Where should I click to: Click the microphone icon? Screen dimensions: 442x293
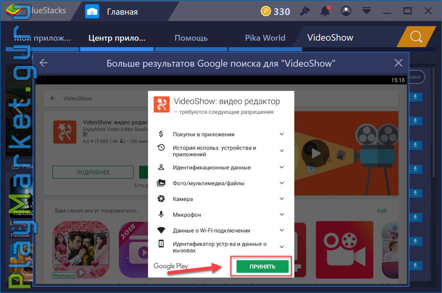coord(161,214)
